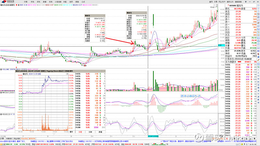Click the middle icon of floating drawing toolbar
The height and width of the screenshot is (146, 260).
[191, 96]
